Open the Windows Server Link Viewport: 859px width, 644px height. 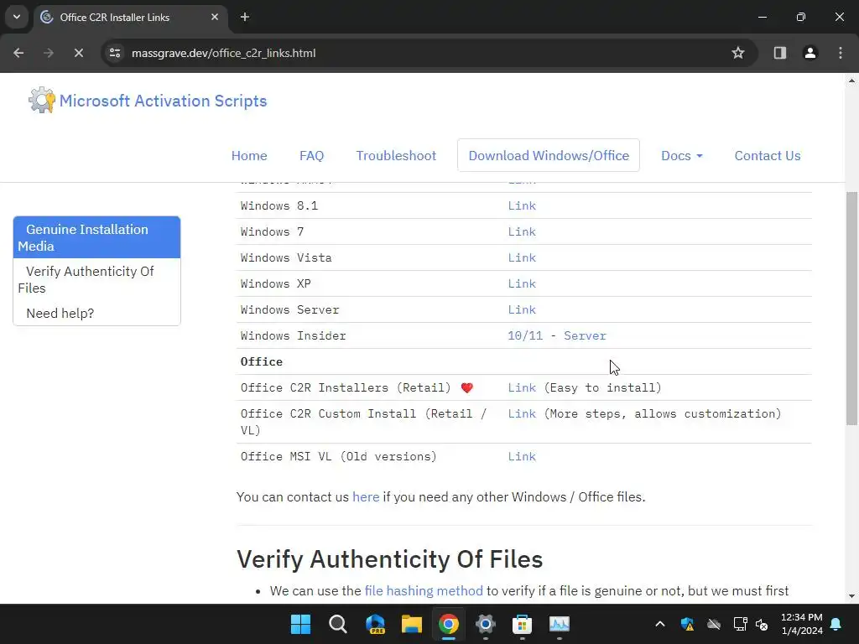tap(522, 309)
